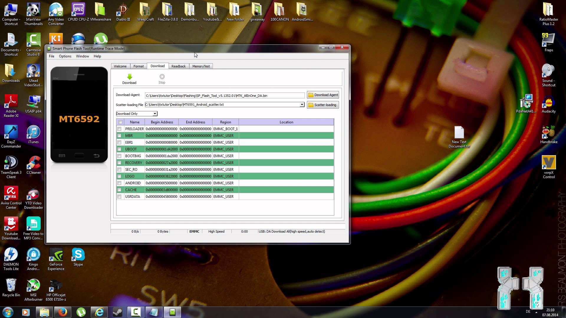Select the Camtasia Studio 8 desktop icon
Screen dimensions: 566x318
33,45
